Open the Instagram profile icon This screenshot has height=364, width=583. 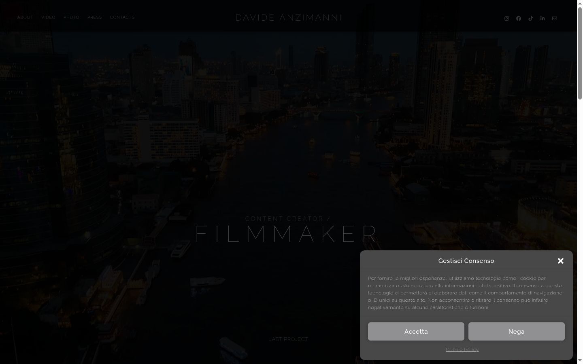click(x=506, y=18)
